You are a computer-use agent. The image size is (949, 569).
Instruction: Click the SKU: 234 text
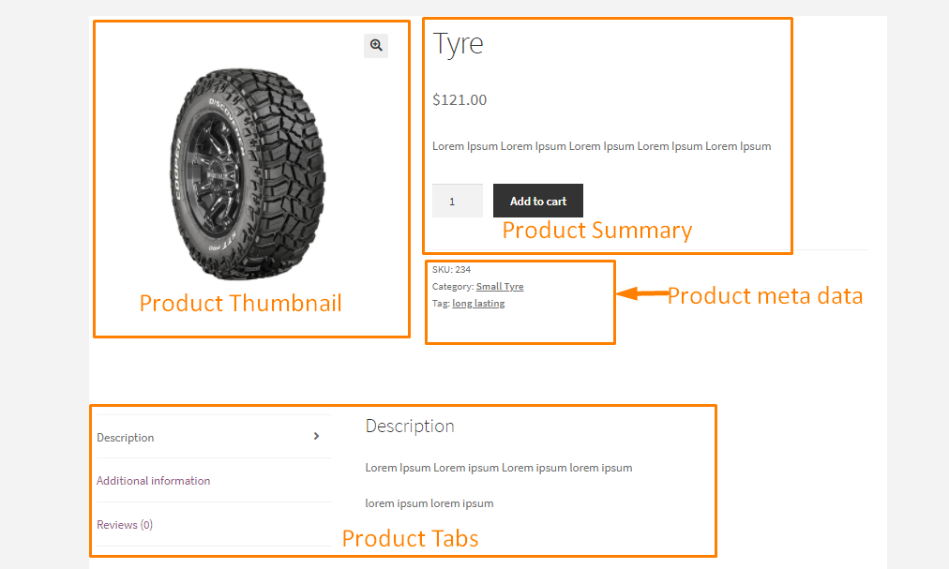click(x=451, y=269)
